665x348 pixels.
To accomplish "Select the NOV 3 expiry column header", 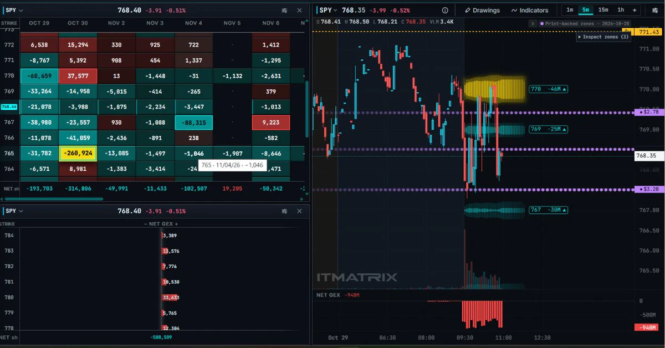I will pyautogui.click(x=155, y=23).
